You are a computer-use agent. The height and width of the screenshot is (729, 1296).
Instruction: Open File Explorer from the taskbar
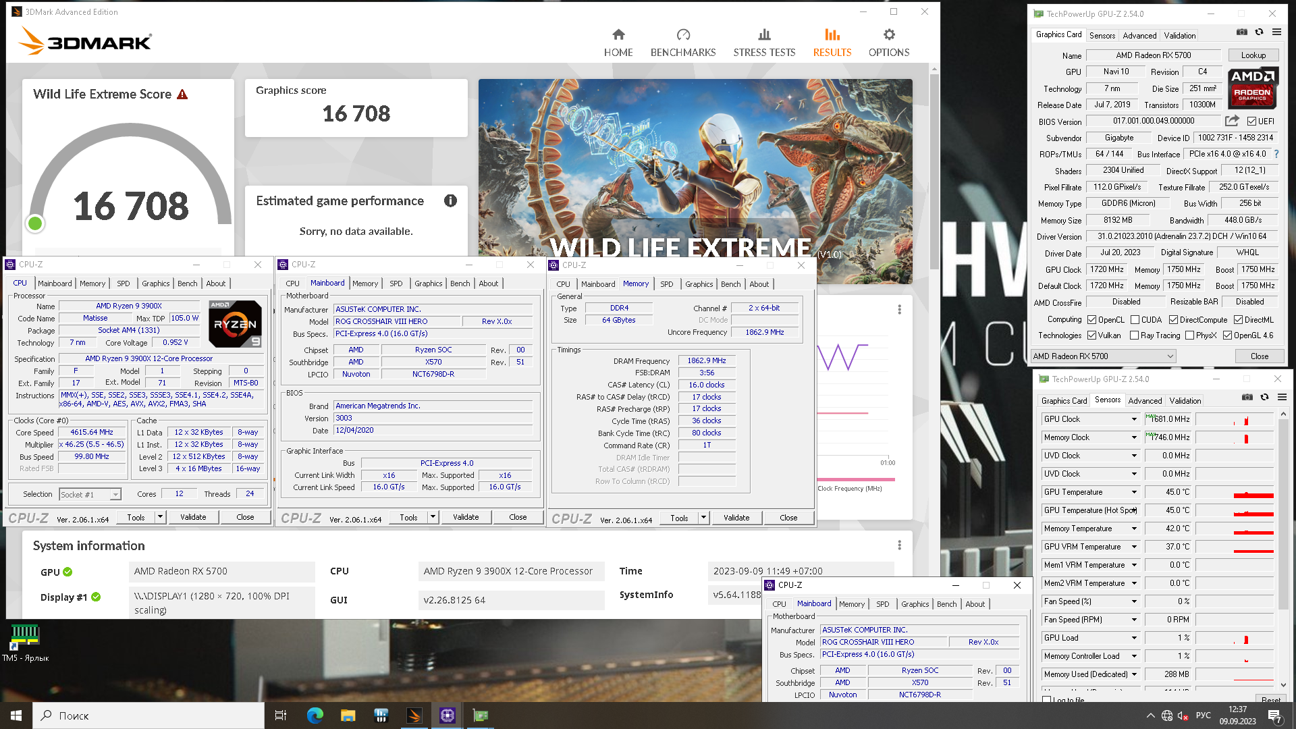point(348,715)
